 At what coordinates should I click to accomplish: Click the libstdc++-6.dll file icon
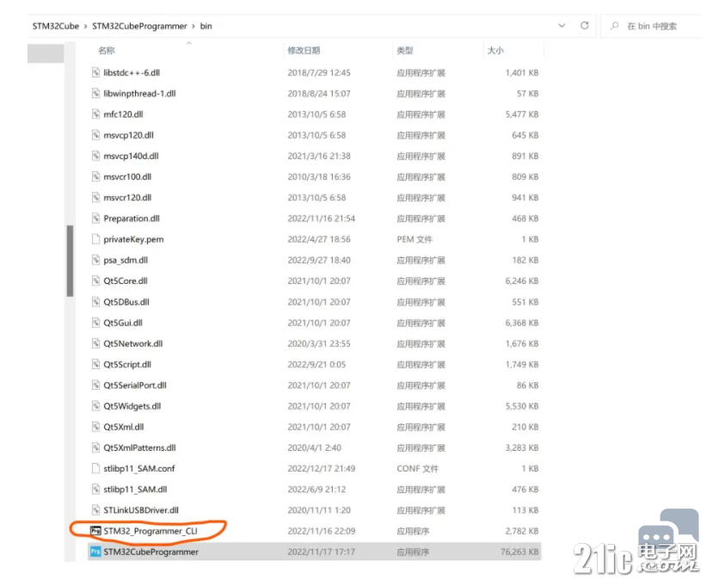(x=95, y=72)
